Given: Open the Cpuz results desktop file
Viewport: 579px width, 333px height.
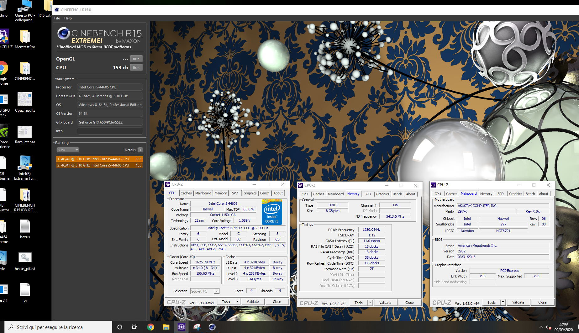Looking at the screenshot, I should (x=25, y=102).
